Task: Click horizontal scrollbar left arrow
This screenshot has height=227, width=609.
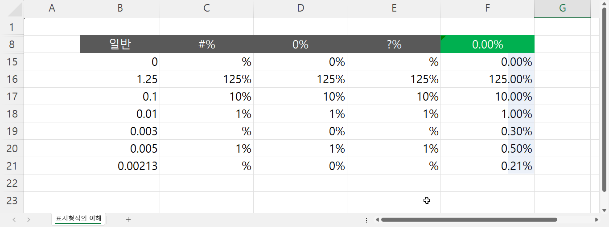Action: click(x=377, y=219)
